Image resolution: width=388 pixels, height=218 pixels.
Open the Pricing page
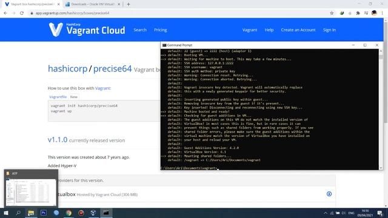(x=160, y=30)
